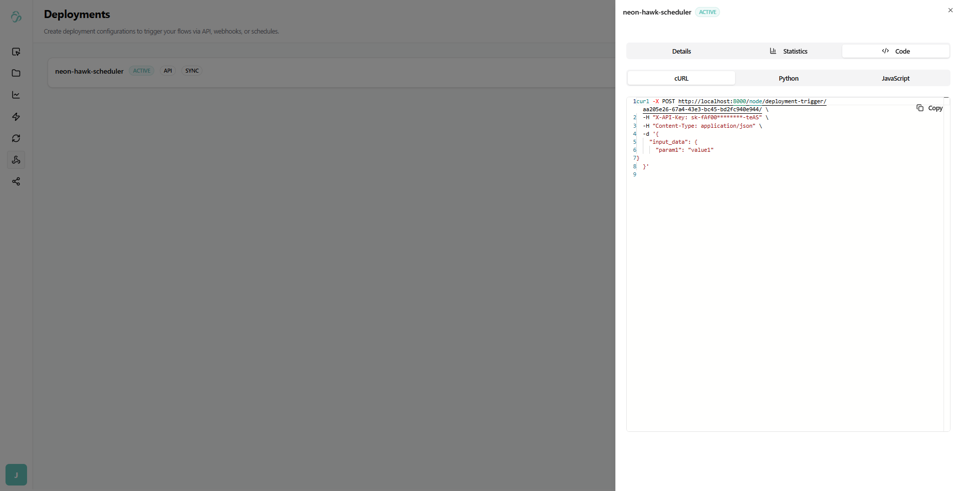The width and height of the screenshot is (961, 491).
Task: Open the folder icon in sidebar
Action: 16,73
